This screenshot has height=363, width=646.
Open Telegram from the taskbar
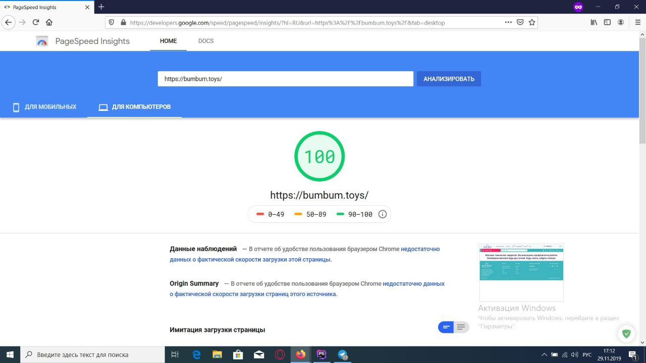[x=343, y=355]
